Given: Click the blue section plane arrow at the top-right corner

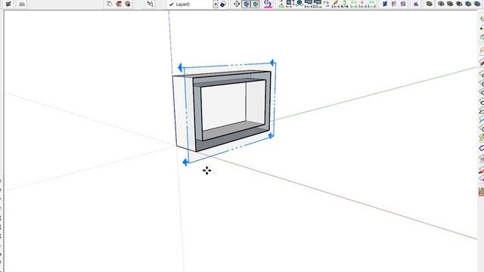Looking at the screenshot, I should [272, 63].
